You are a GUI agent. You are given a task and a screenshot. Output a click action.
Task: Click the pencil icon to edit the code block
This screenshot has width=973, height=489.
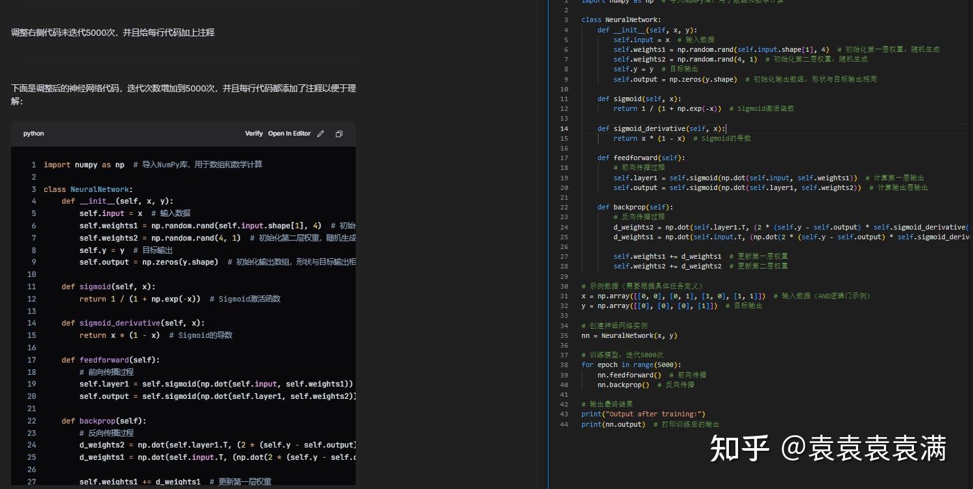point(320,134)
